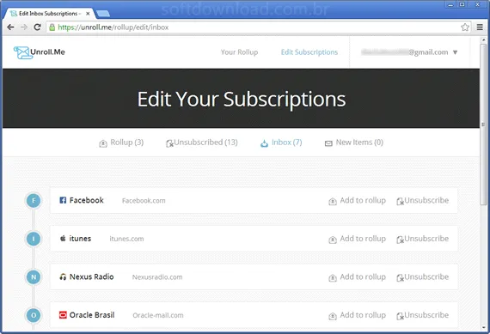Click the browser forward arrow

click(x=24, y=27)
